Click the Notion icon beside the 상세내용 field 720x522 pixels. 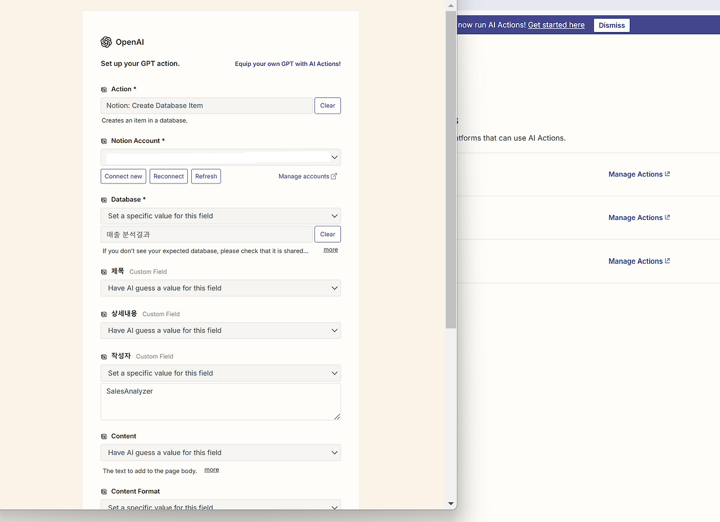(x=104, y=314)
